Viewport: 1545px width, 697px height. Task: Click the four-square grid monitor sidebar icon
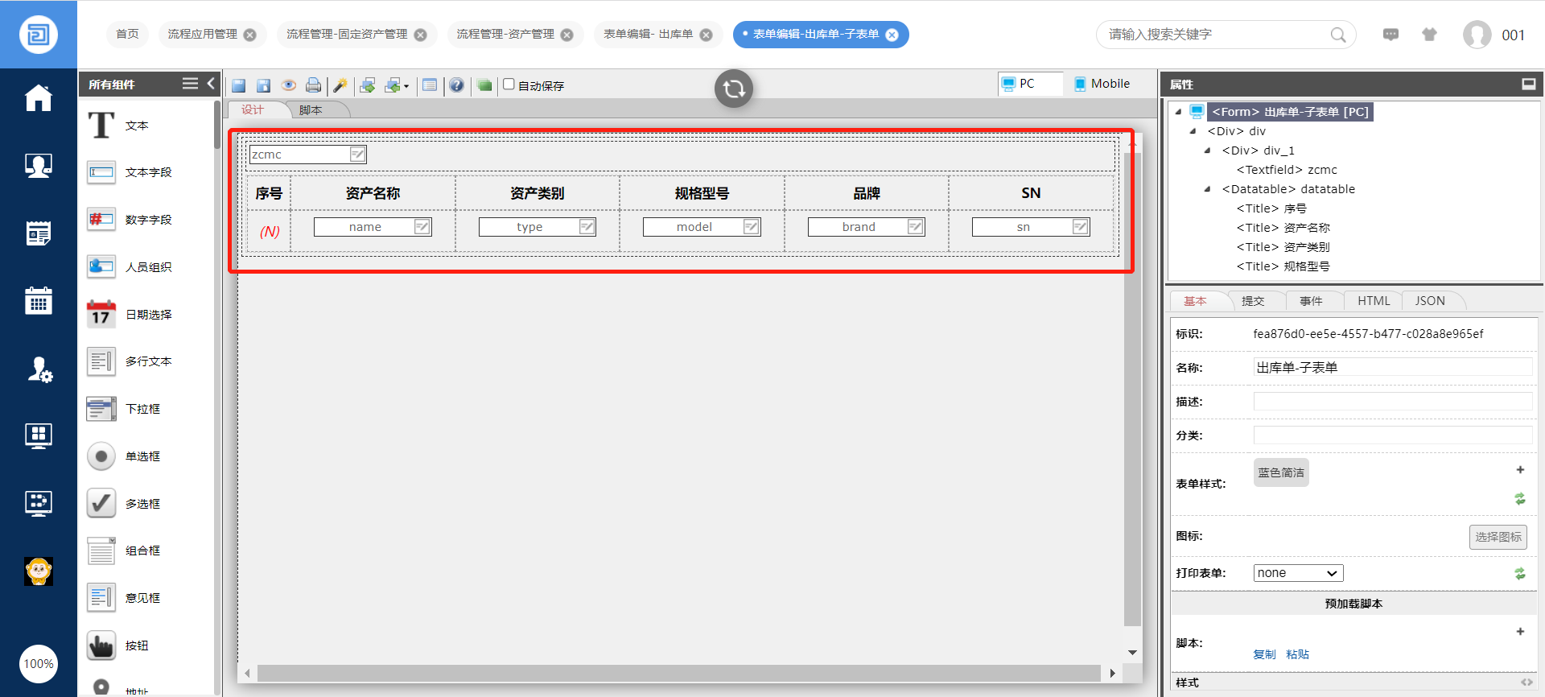[x=39, y=436]
